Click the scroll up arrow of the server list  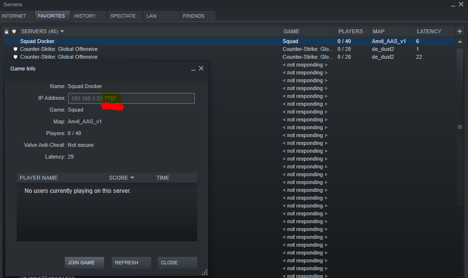click(x=460, y=42)
